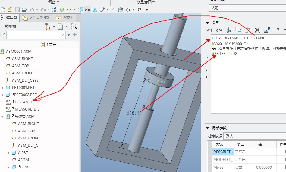Switch to the 收藏夹 tab

65,18
